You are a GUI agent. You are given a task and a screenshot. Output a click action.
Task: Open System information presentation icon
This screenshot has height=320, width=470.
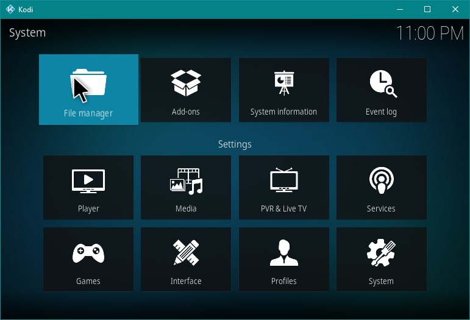point(284,83)
